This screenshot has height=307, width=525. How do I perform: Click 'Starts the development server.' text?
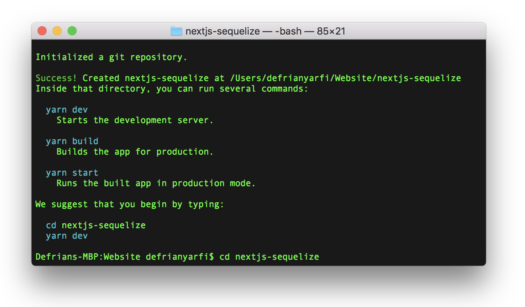pos(135,120)
